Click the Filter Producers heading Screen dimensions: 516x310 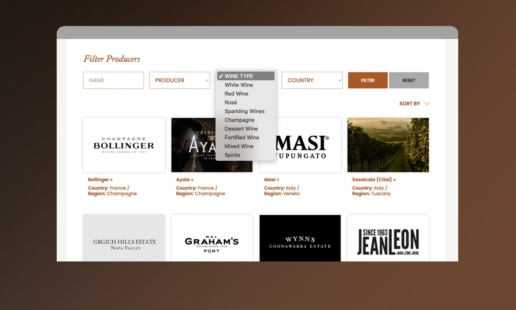point(112,59)
